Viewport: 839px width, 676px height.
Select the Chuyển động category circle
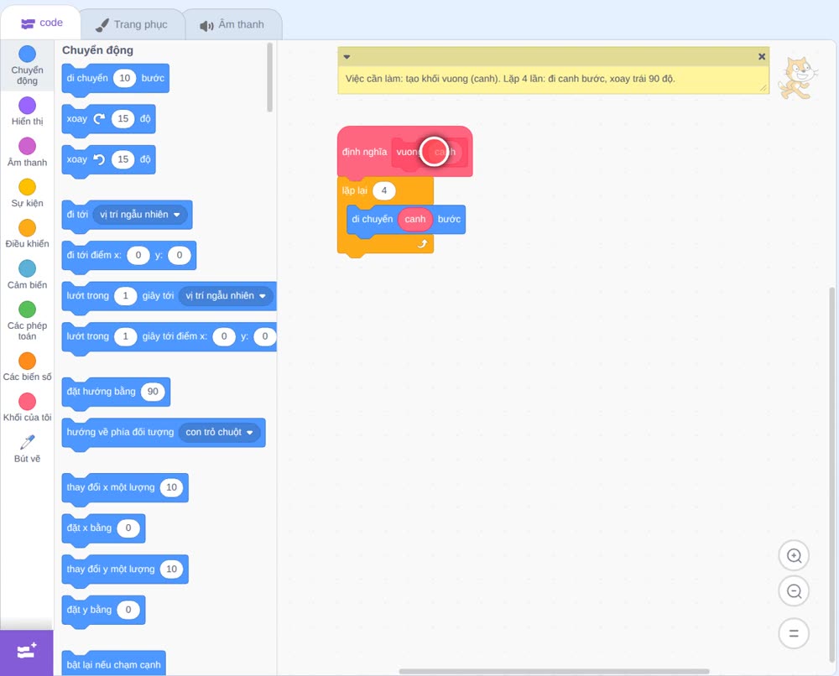[x=28, y=54]
